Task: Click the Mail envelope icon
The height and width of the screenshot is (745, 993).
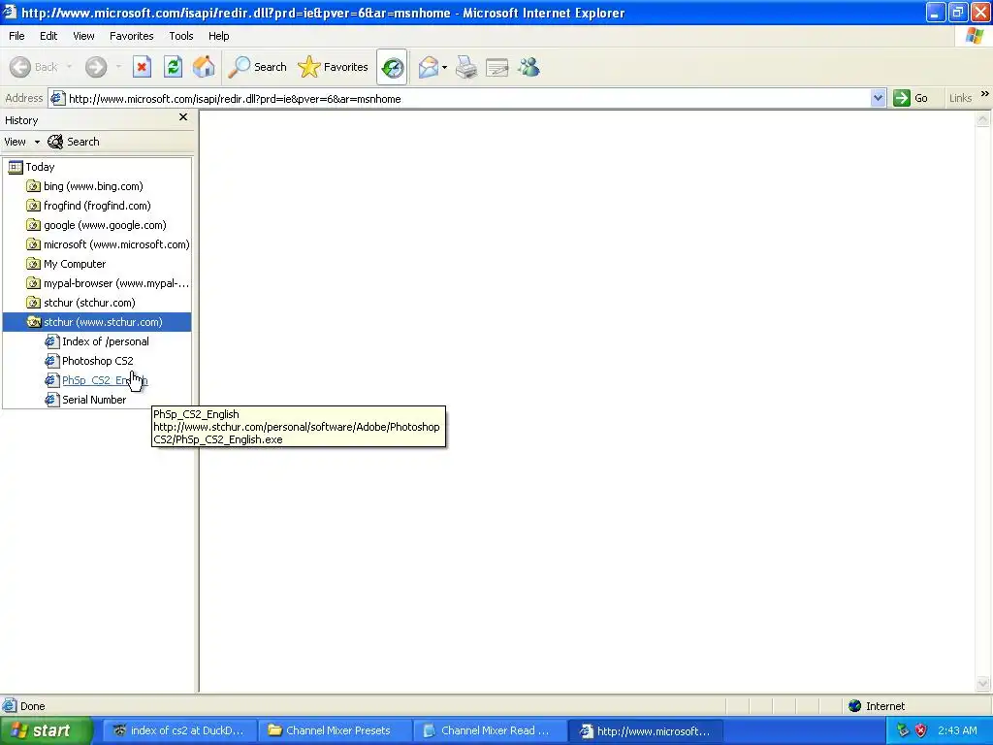Action: click(x=428, y=67)
